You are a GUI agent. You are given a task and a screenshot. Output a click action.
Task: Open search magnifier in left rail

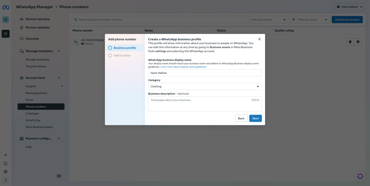[x=6, y=164]
